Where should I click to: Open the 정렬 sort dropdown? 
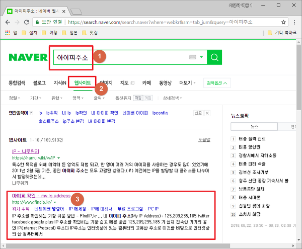15,98
